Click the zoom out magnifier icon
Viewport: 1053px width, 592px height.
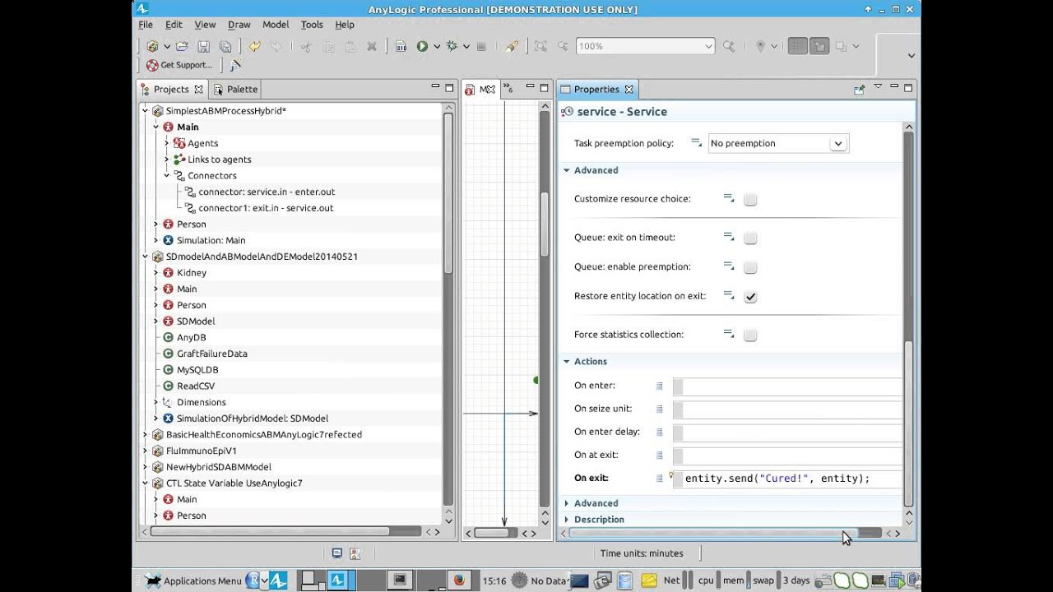563,47
